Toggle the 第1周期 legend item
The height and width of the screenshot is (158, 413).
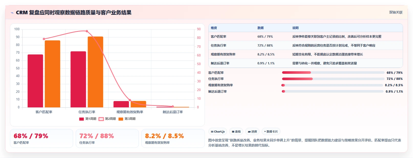pos(88,119)
